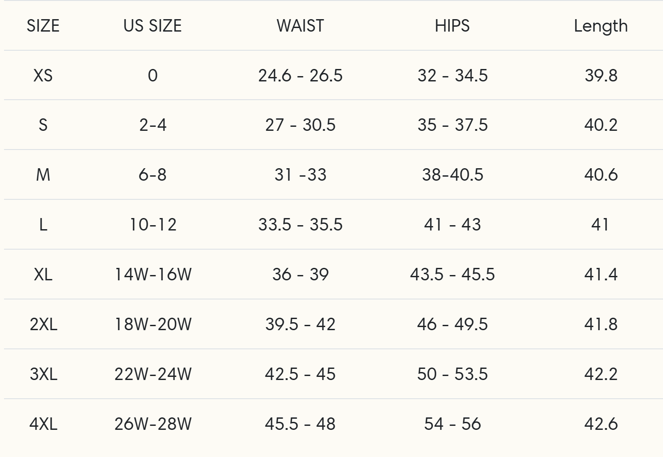Click hips value 46 - 49.5
The height and width of the screenshot is (457, 663).
(x=452, y=324)
